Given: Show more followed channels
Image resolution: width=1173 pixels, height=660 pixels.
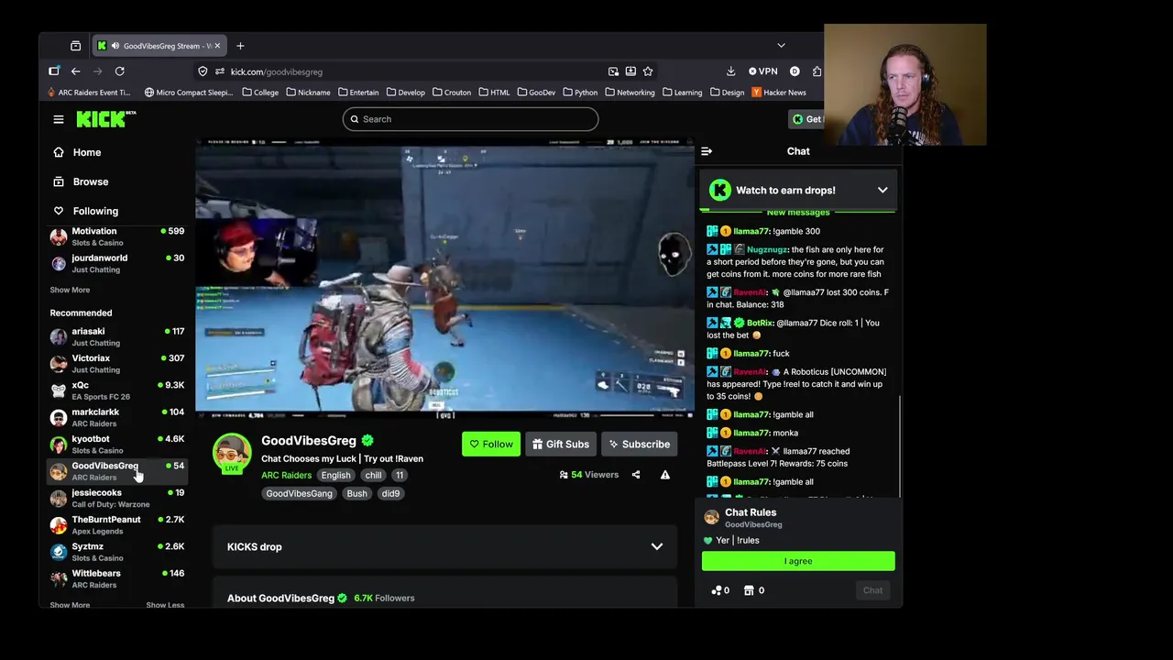Looking at the screenshot, I should click(x=70, y=290).
